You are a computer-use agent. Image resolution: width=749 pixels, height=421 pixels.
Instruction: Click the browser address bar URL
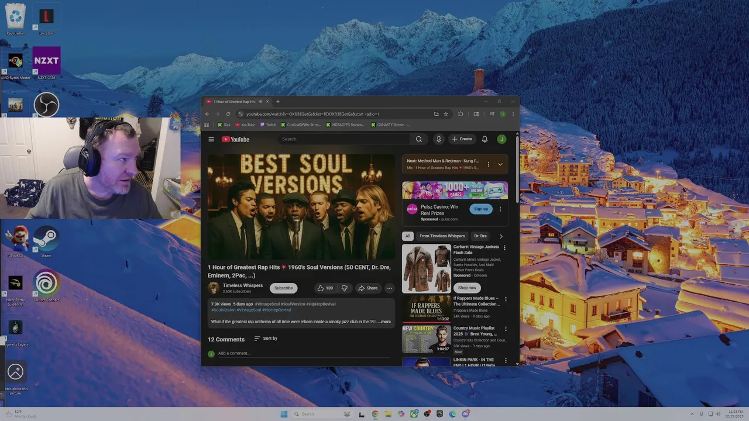[313, 114]
